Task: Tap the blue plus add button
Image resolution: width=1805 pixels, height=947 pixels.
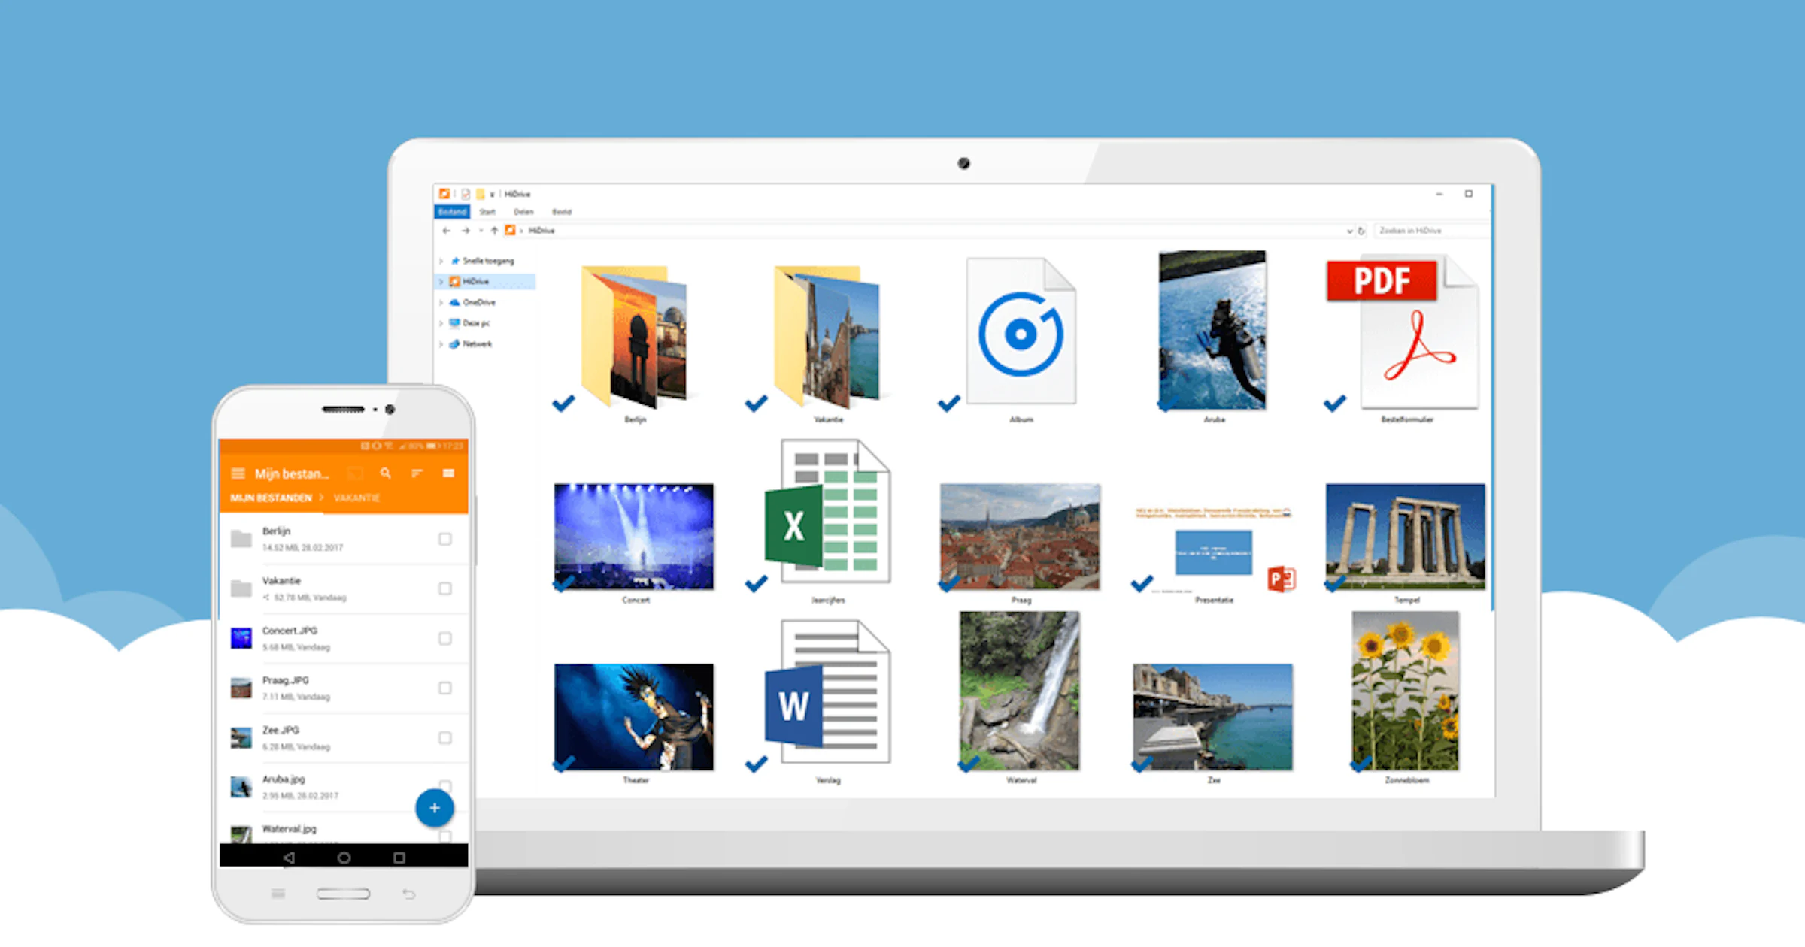Action: 435,808
